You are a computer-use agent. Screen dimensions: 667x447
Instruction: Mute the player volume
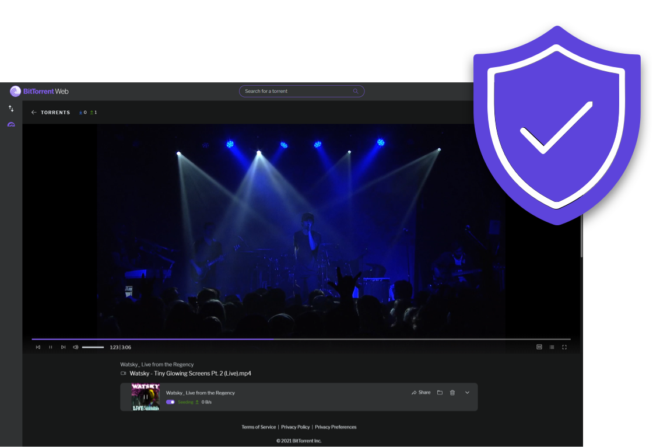pyautogui.click(x=75, y=347)
